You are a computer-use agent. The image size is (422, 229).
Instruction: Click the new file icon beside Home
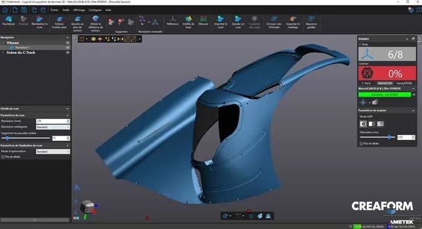click(x=15, y=10)
